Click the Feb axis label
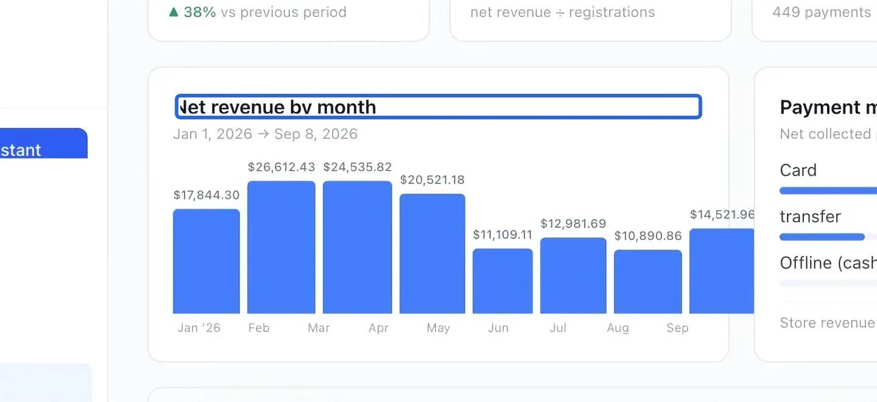Image resolution: width=877 pixels, height=402 pixels. tap(259, 328)
